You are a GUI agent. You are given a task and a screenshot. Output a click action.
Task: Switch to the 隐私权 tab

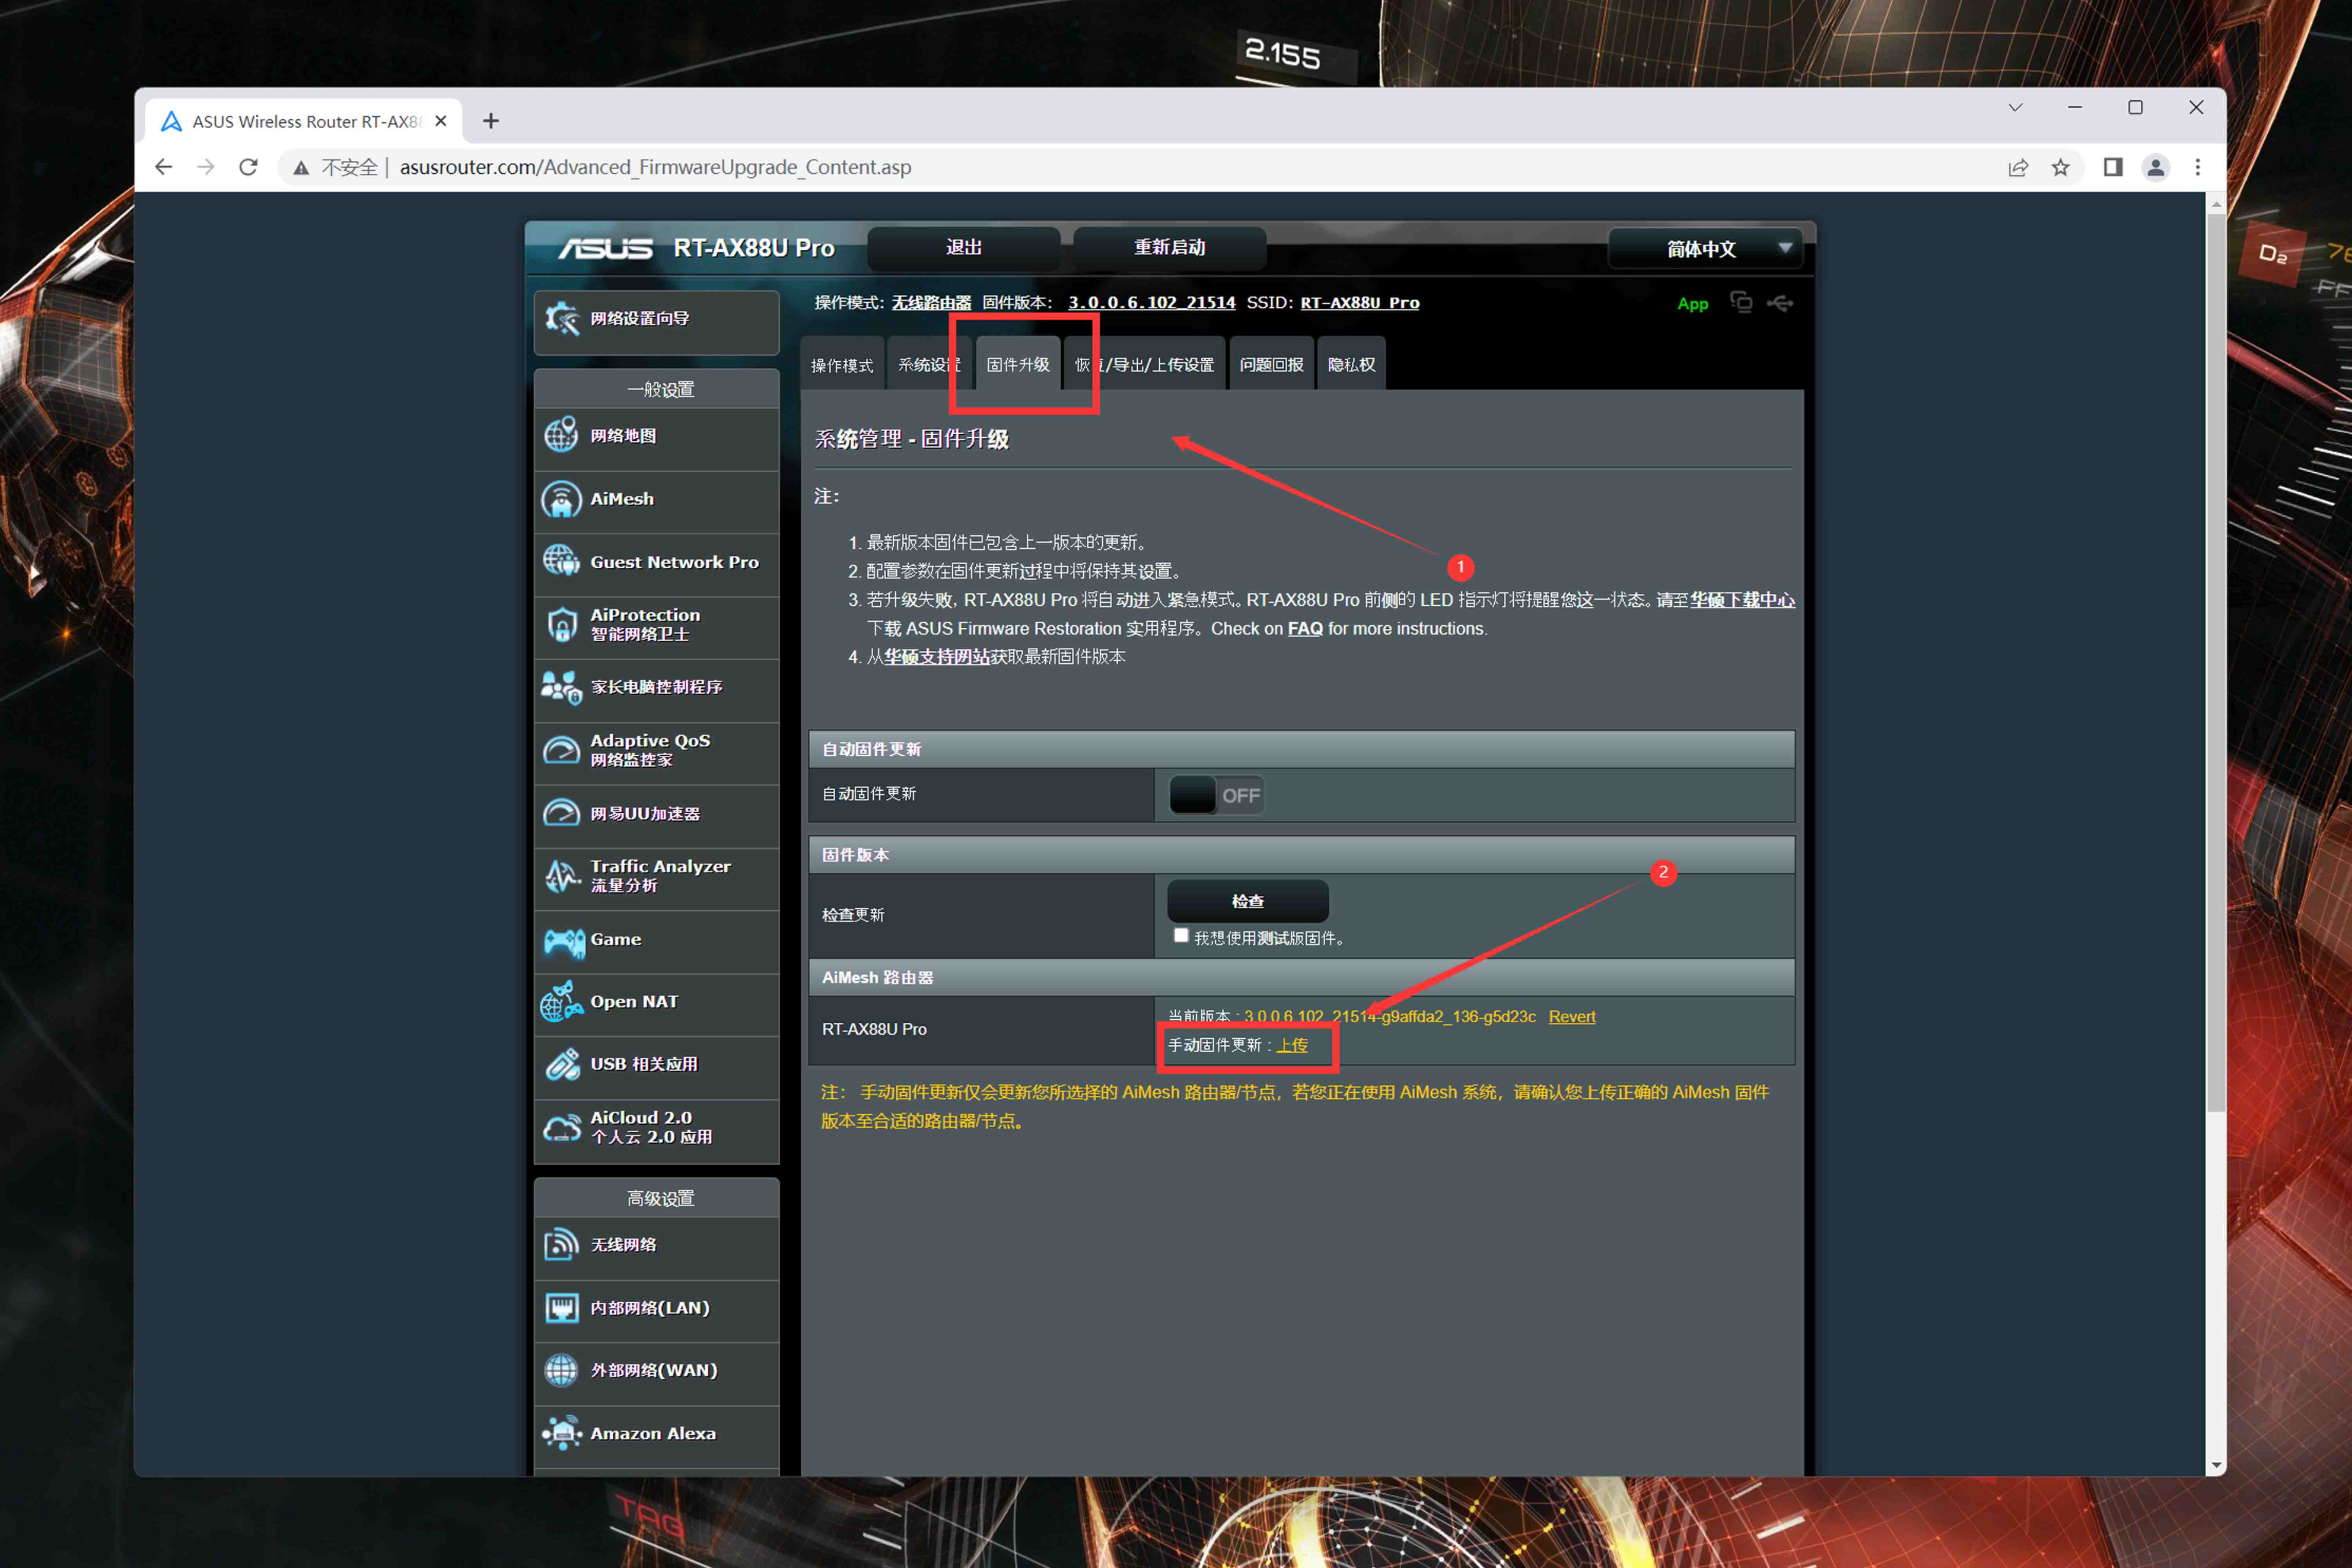point(1351,365)
